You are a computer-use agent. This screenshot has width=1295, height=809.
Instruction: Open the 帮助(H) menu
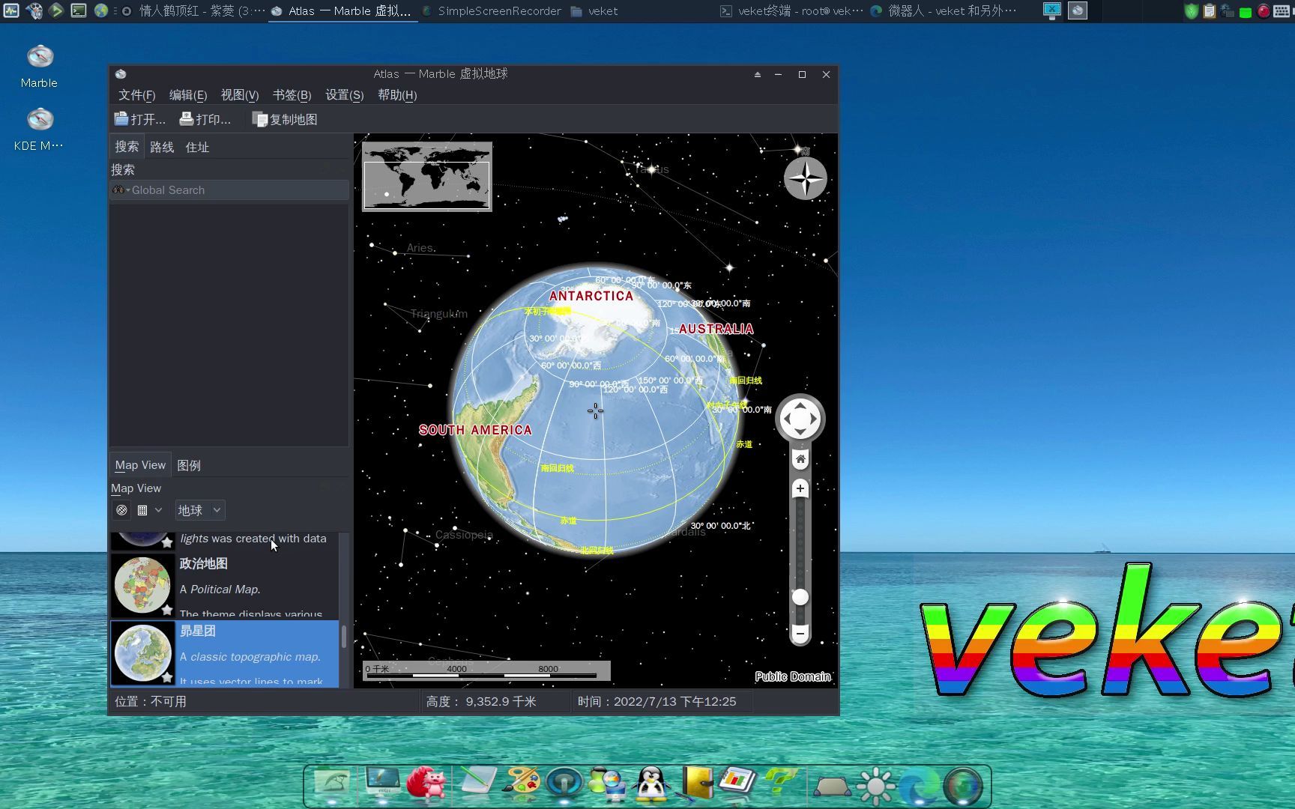pos(396,95)
